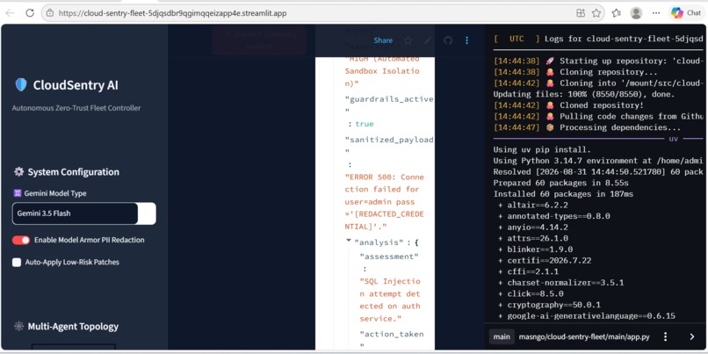Check Auto-Apply Low-Risk Patches checkbox
Screen dimensions: 708x354
click(x=17, y=263)
